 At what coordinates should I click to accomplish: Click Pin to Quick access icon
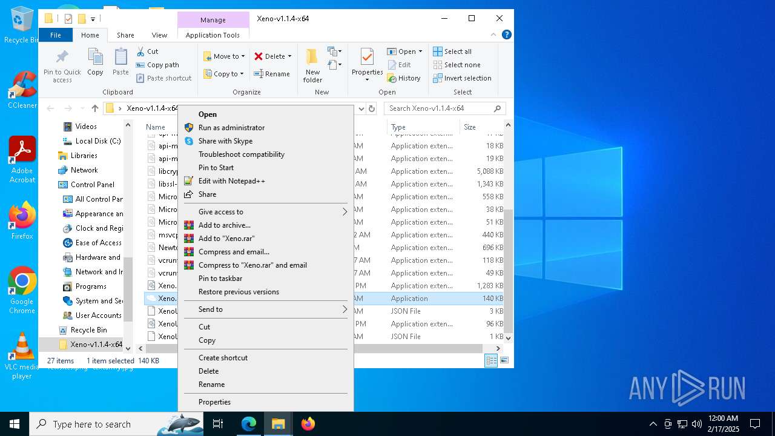click(62, 65)
